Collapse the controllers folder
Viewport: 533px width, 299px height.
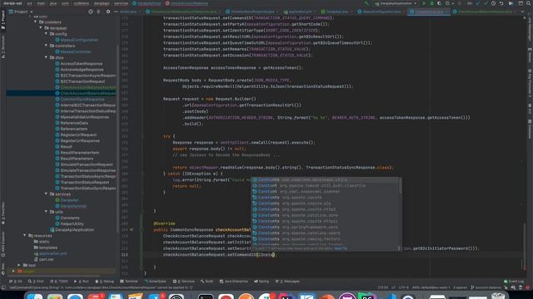pyautogui.click(x=47, y=46)
